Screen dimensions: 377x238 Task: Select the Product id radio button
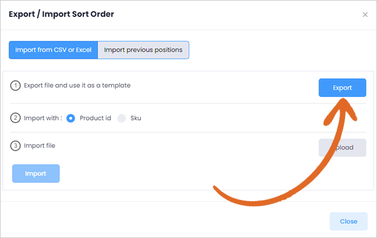click(71, 118)
